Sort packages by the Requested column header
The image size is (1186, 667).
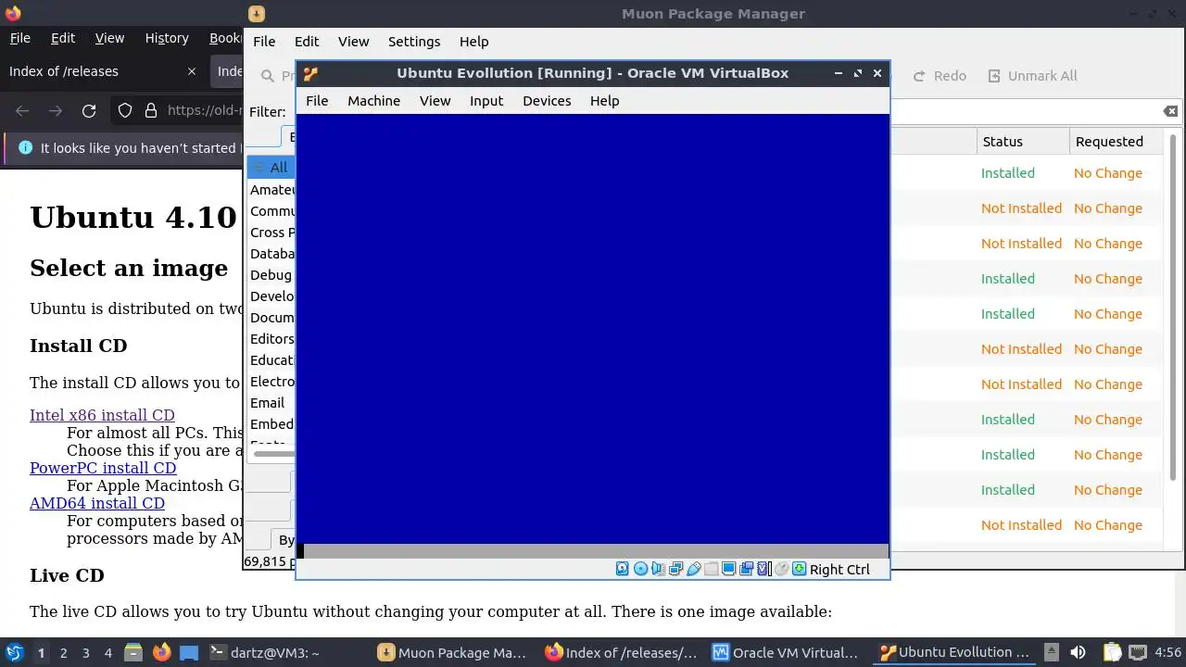click(x=1116, y=142)
